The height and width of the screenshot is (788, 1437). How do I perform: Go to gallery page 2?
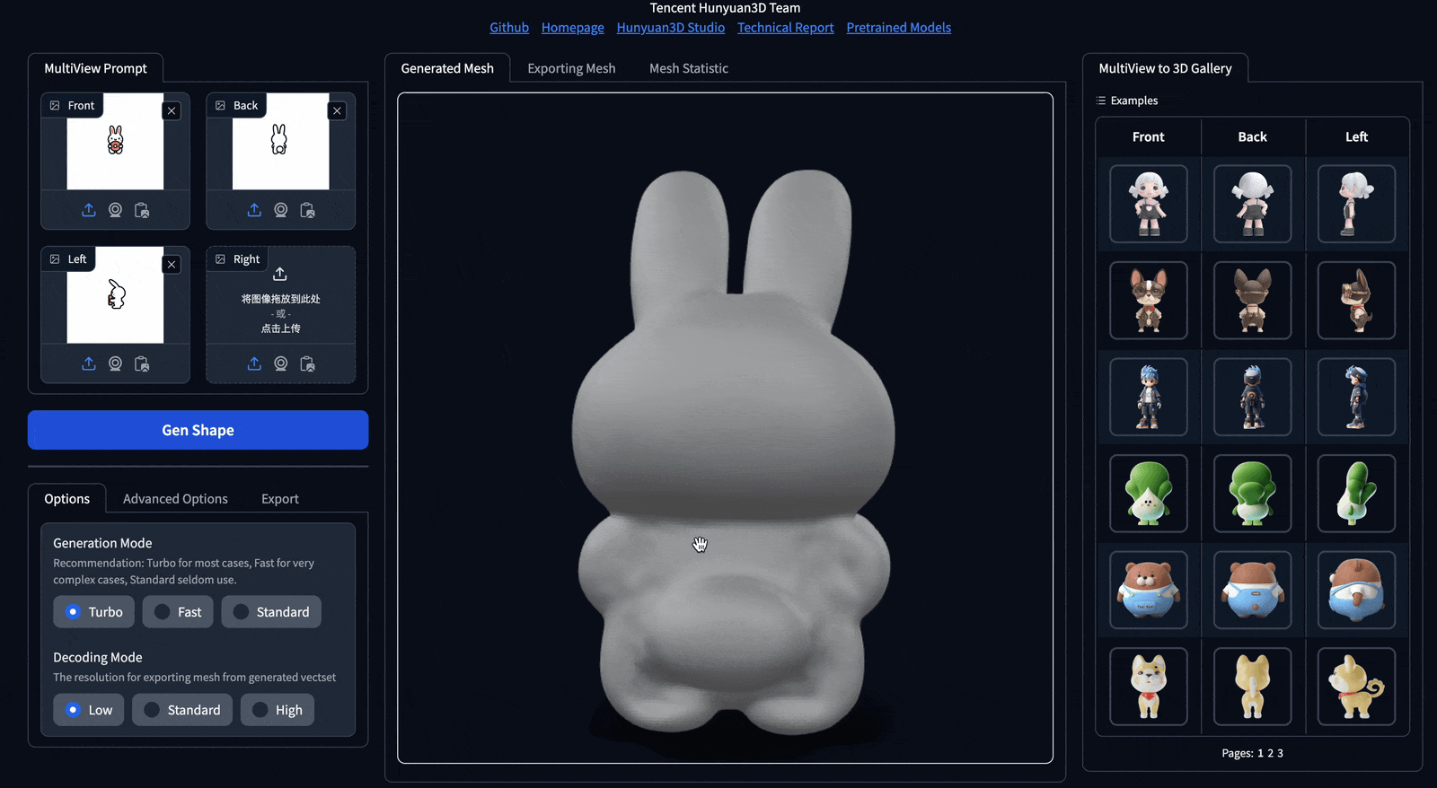pos(1270,754)
